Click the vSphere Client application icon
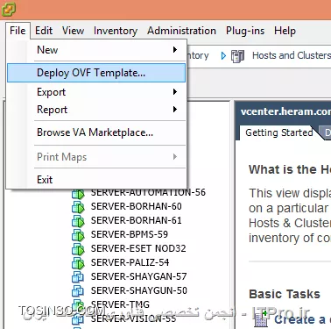 (x=9, y=9)
